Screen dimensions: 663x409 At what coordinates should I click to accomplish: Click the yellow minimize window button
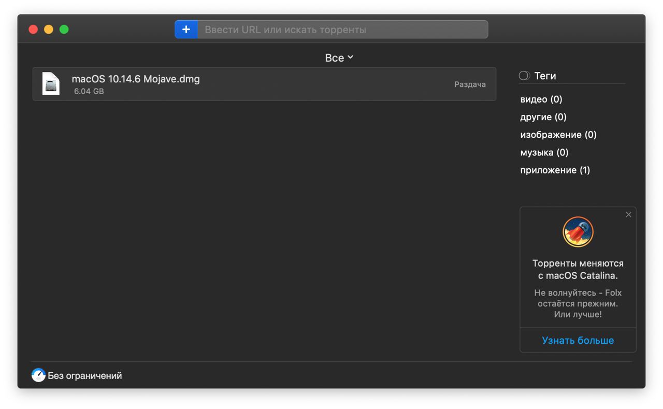point(49,30)
